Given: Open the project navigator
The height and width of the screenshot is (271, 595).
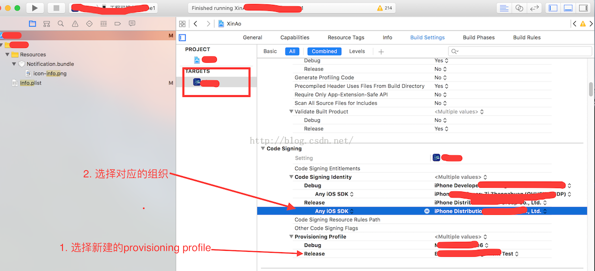Looking at the screenshot, I should click(32, 24).
